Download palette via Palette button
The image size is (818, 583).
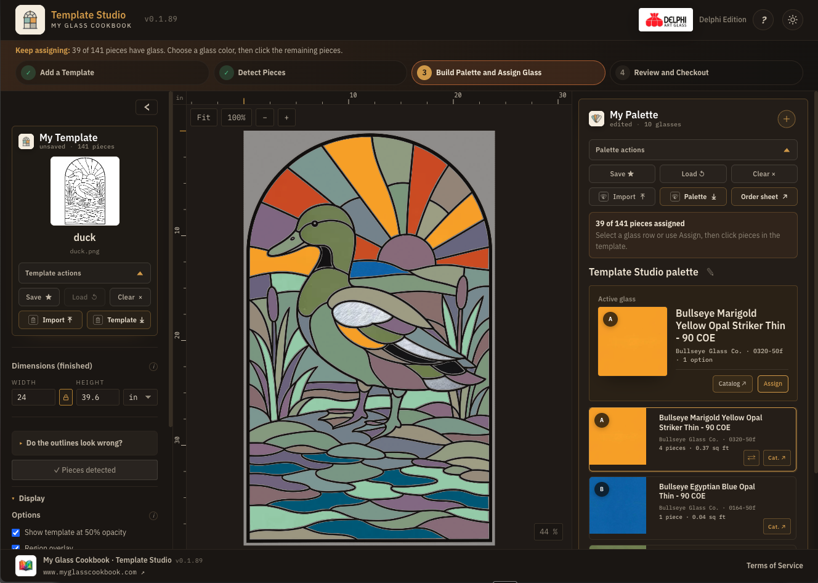pyautogui.click(x=693, y=197)
